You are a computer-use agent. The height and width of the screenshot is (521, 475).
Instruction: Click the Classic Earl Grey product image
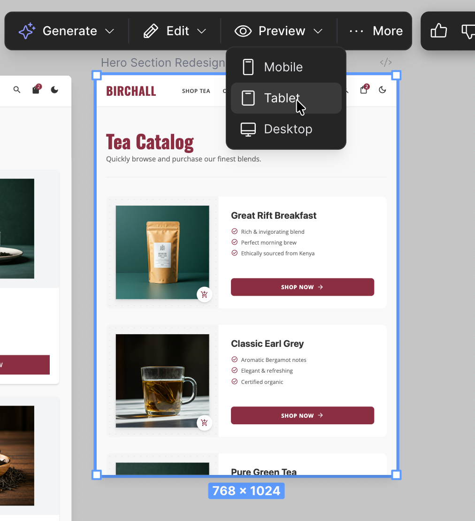pos(162,381)
